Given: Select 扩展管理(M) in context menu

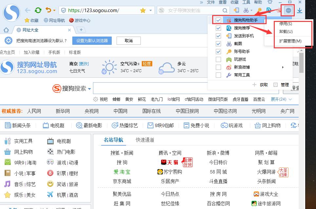Looking at the screenshot, I should coord(290,41).
